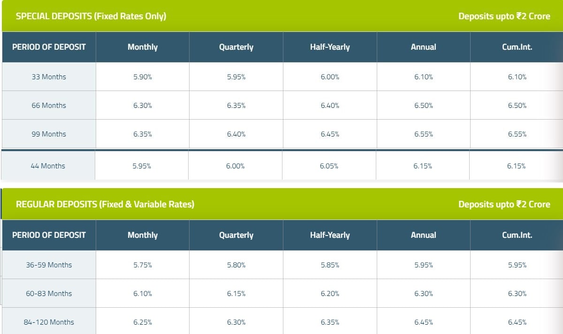Choose the 60-83 Months period cell
Image resolution: width=563 pixels, height=334 pixels.
(x=49, y=294)
